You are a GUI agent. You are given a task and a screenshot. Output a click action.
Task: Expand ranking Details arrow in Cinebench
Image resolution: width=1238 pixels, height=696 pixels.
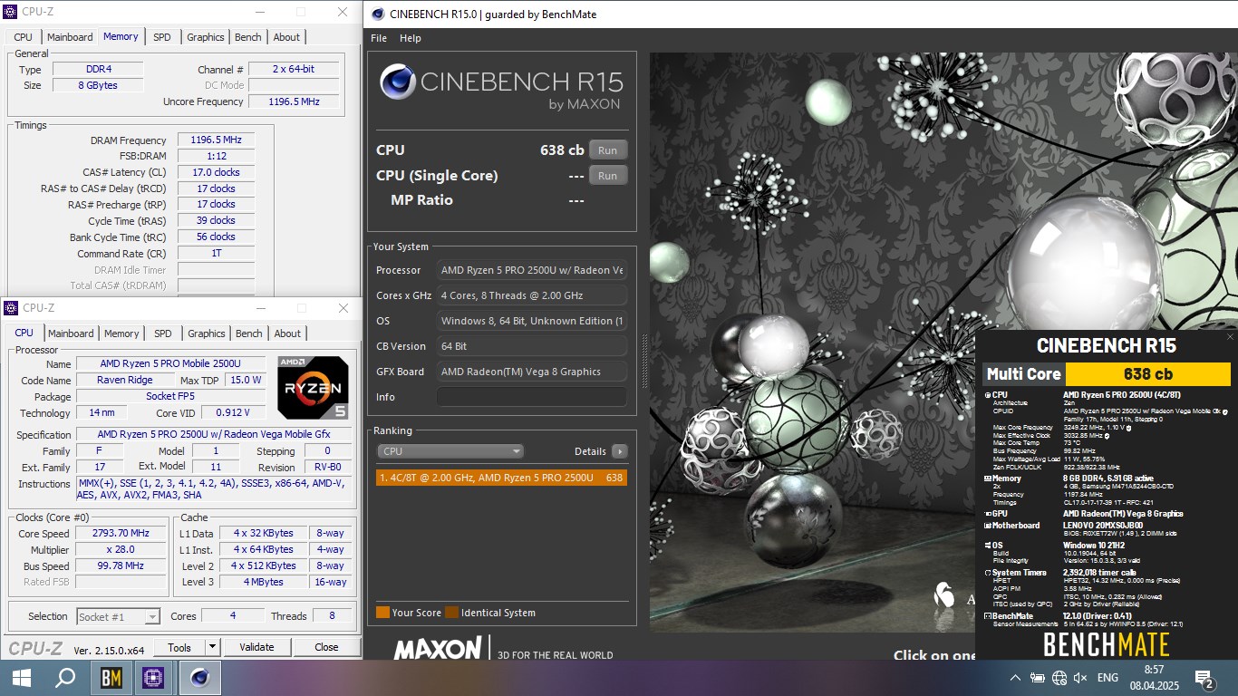point(619,451)
